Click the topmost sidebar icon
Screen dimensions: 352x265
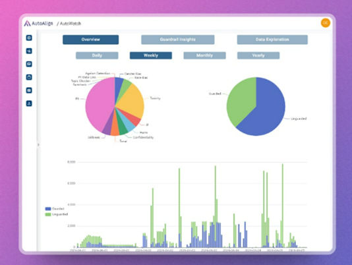(29, 38)
